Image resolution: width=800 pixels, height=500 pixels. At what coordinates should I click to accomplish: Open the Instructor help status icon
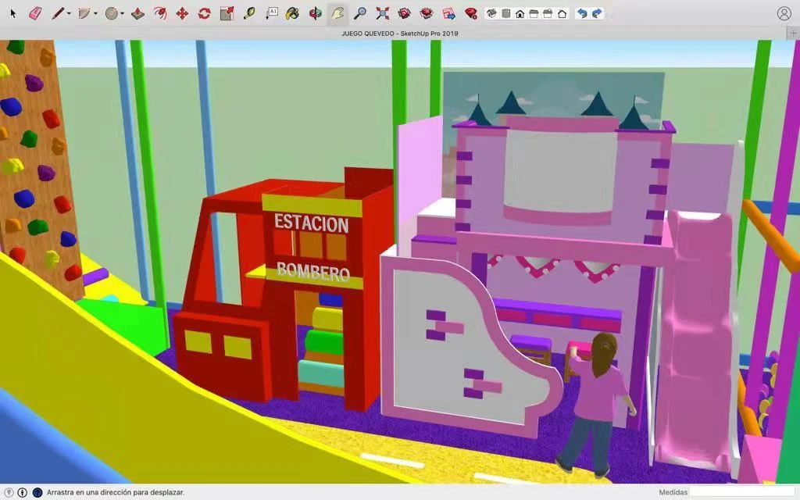[37, 492]
